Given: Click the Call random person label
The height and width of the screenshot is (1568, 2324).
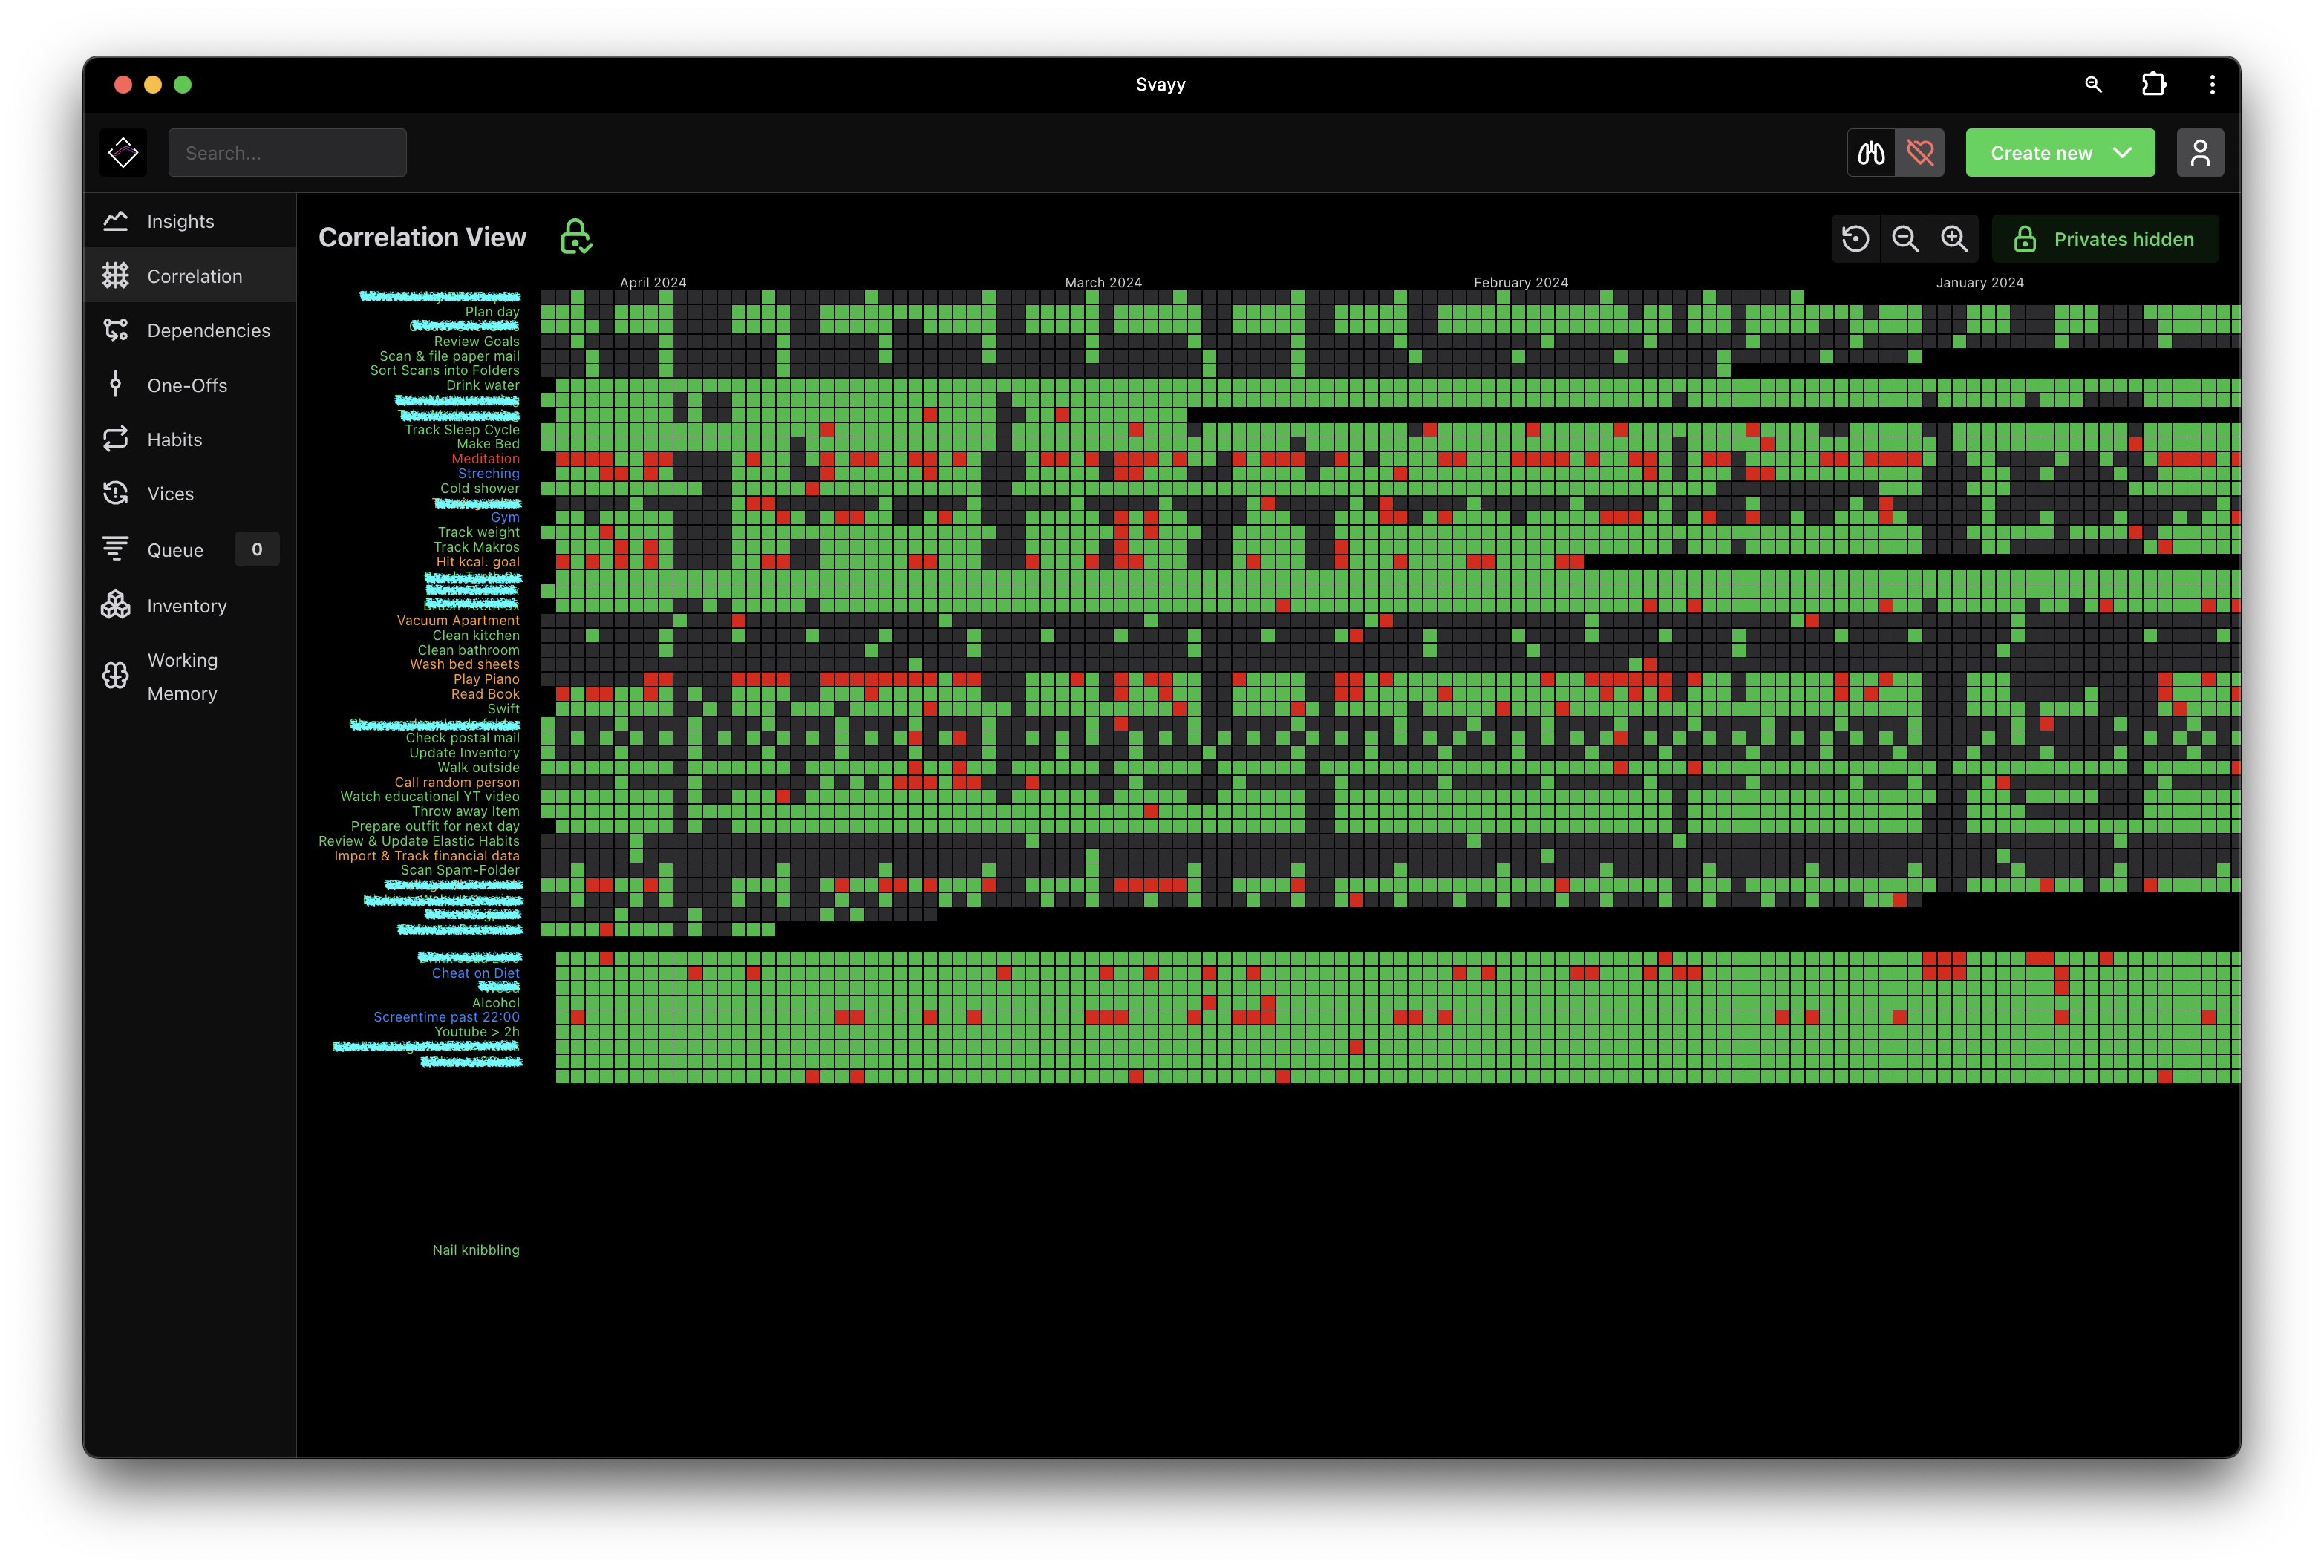Looking at the screenshot, I should (457, 783).
